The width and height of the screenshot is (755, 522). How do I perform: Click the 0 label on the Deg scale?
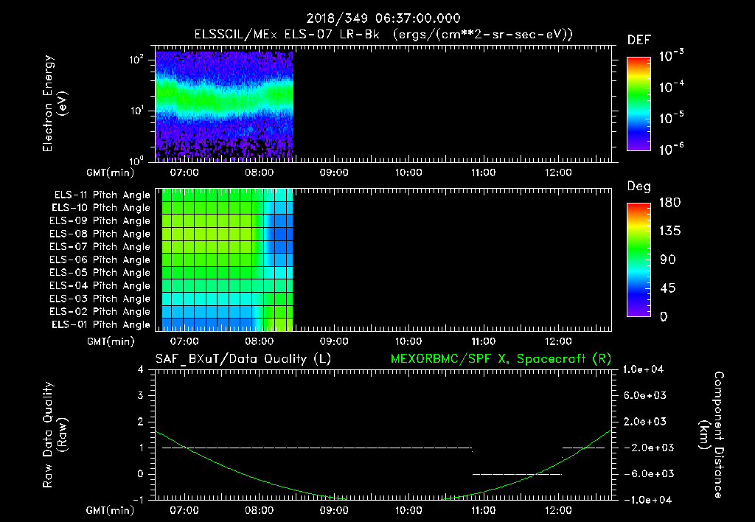[x=664, y=317]
